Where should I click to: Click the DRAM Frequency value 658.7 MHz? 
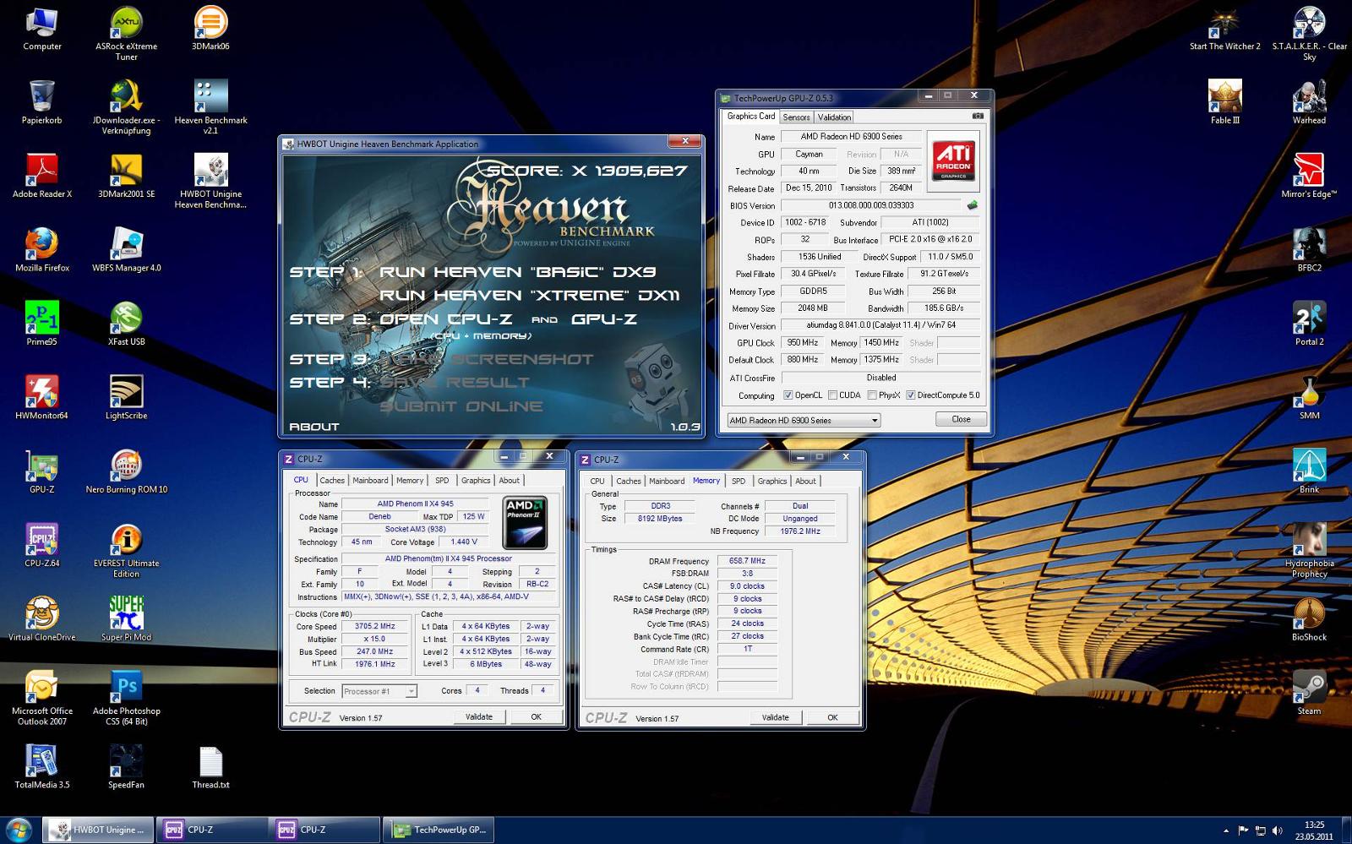tap(747, 561)
